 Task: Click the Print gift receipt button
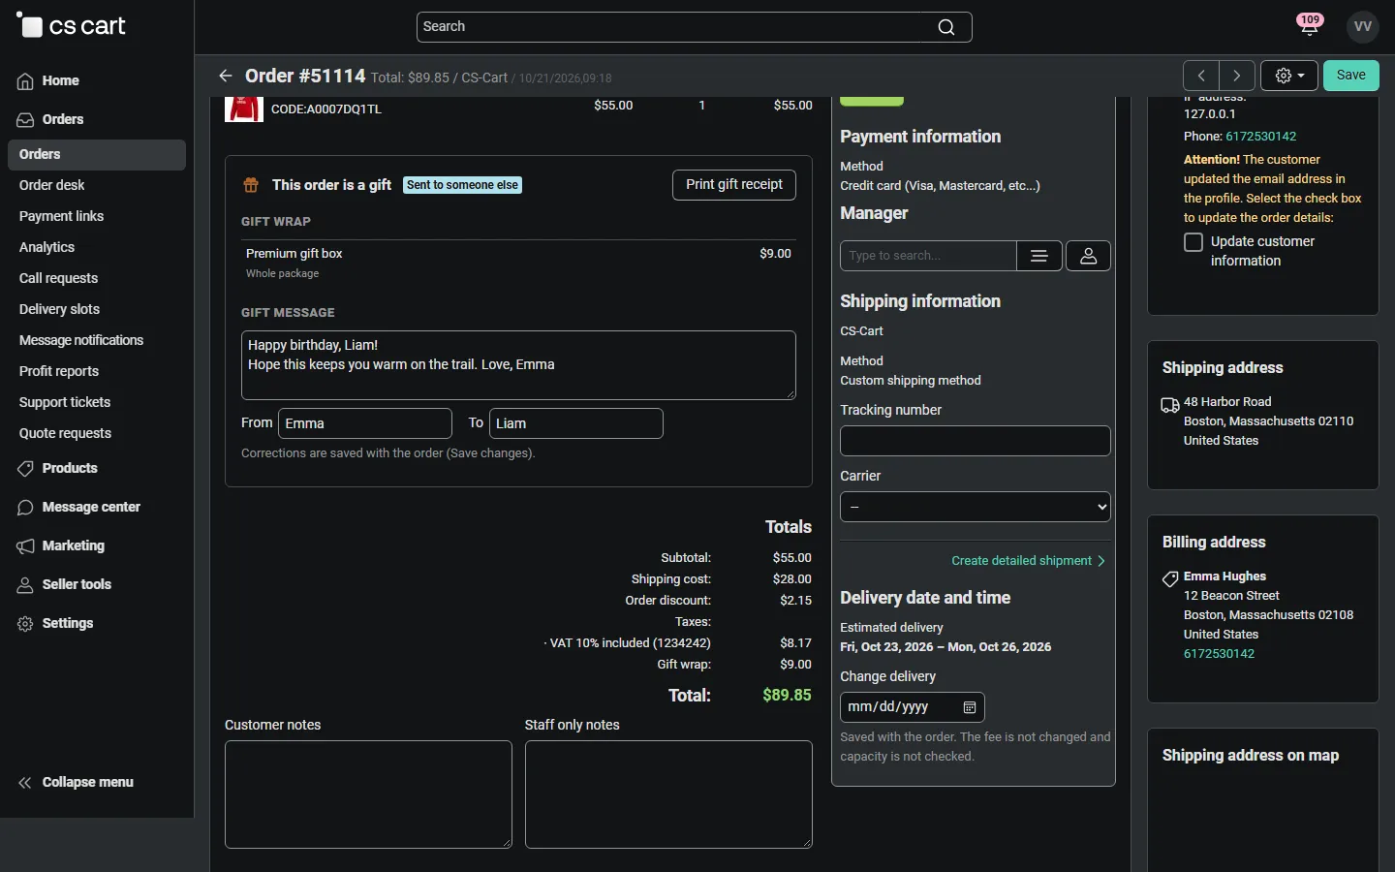point(734,185)
